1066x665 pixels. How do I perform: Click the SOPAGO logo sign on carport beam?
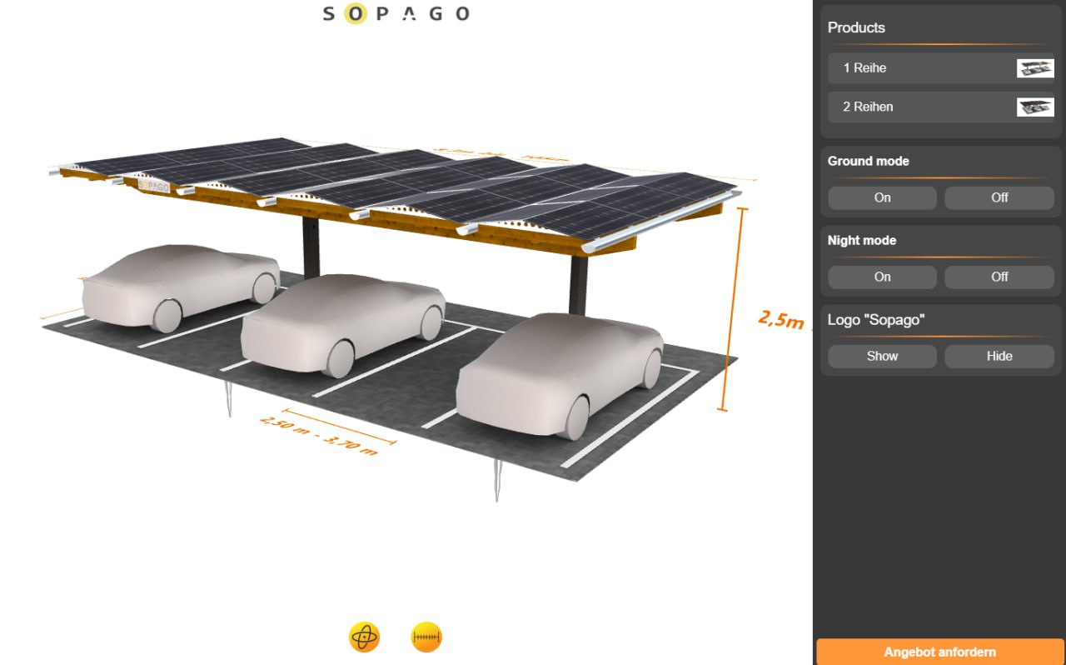153,186
